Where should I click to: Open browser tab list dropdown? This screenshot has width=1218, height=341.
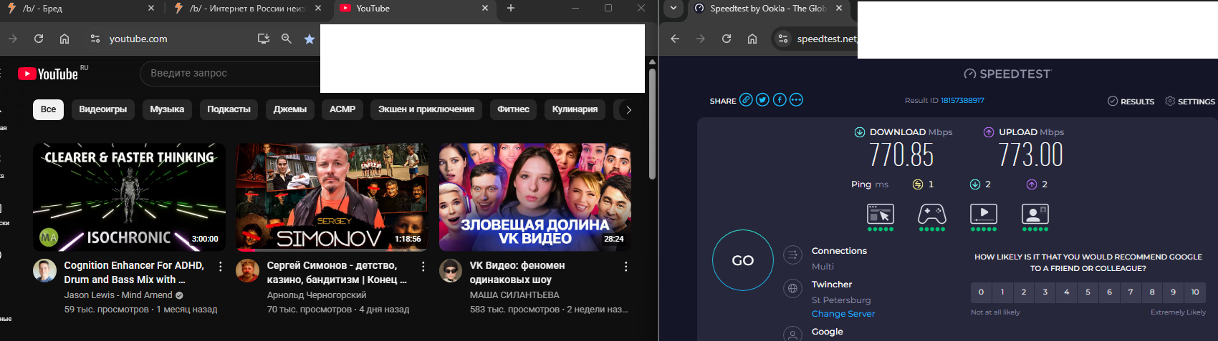(x=673, y=9)
